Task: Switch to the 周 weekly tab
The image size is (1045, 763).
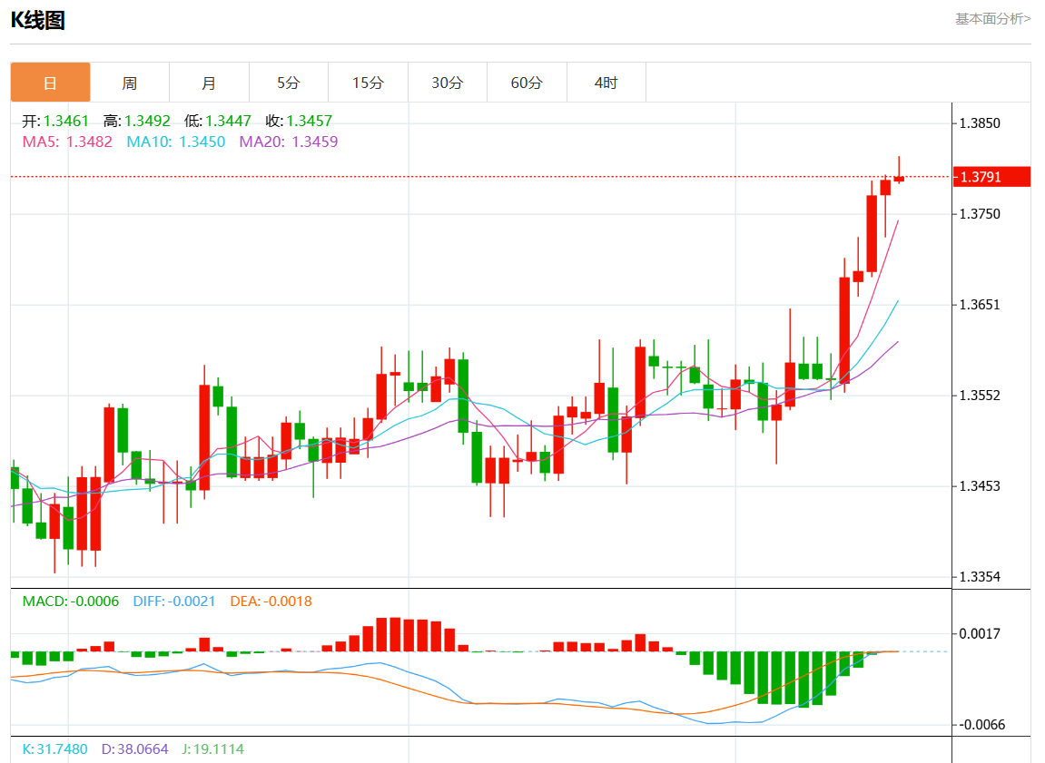Action: [x=130, y=83]
